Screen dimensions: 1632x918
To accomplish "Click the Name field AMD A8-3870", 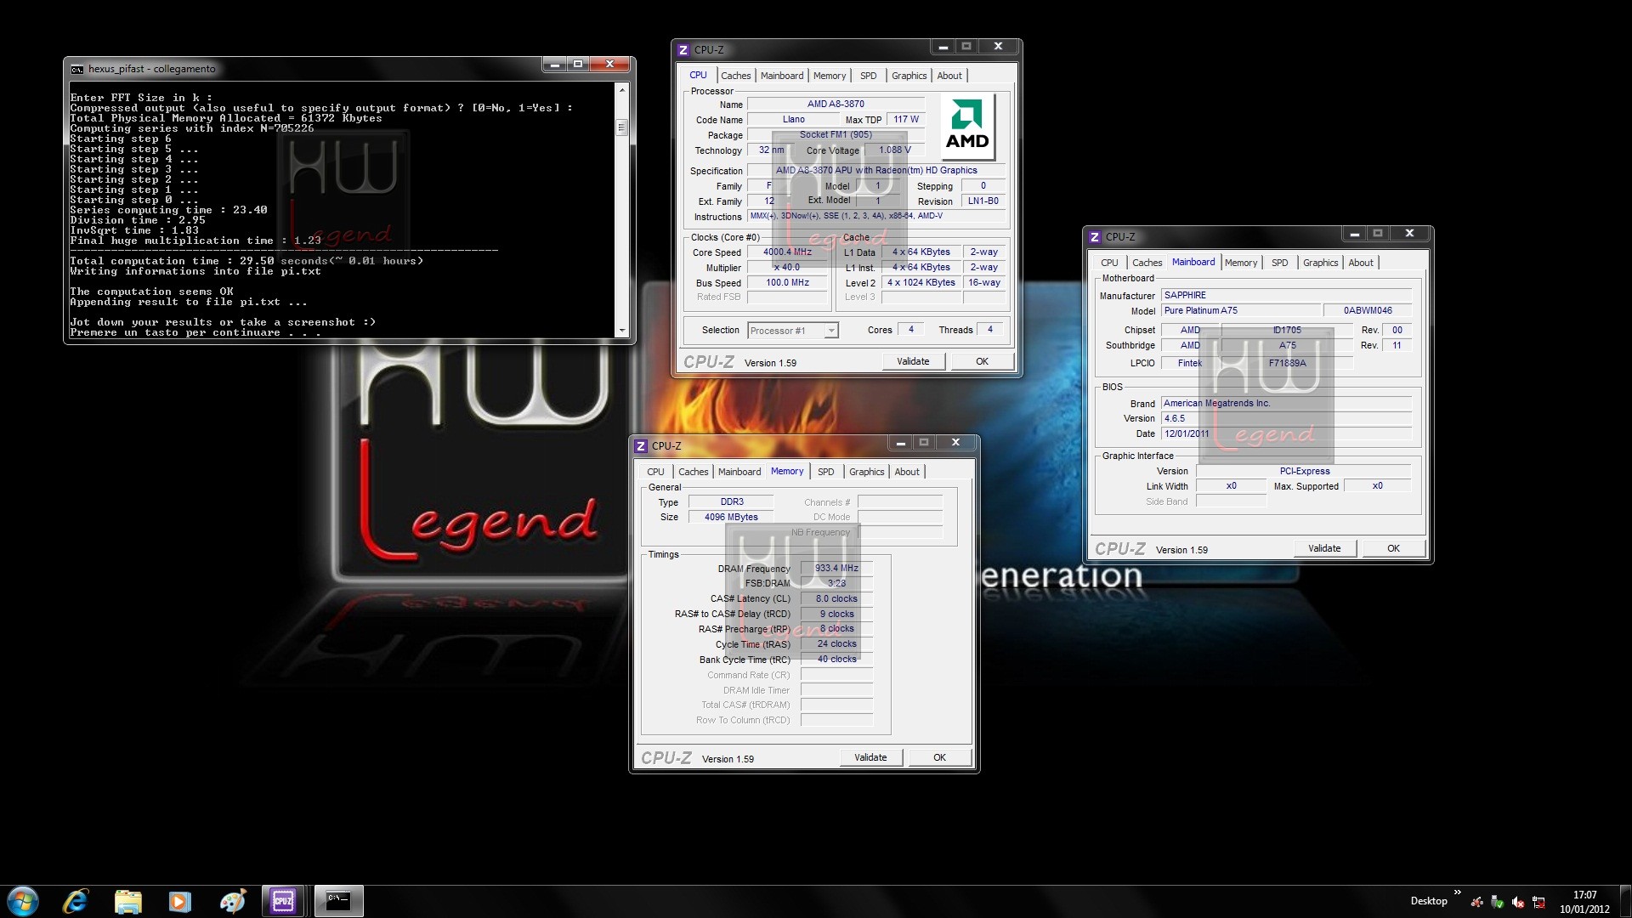I will tap(836, 104).
